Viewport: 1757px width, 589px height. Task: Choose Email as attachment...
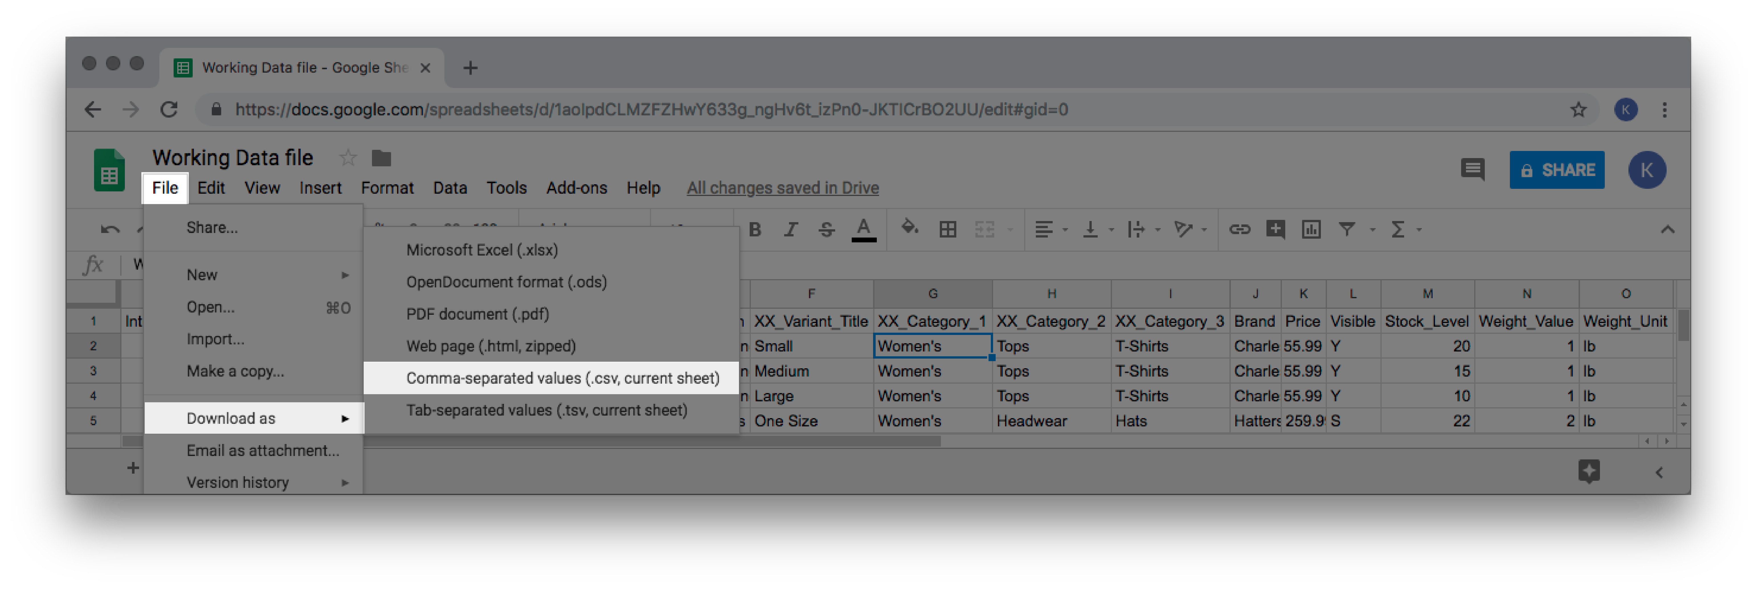click(x=254, y=451)
